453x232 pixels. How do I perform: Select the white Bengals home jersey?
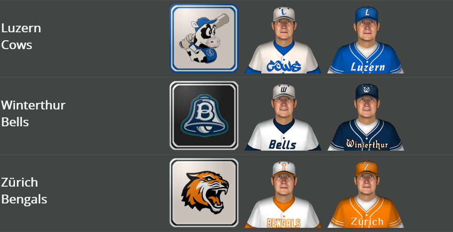click(x=283, y=194)
